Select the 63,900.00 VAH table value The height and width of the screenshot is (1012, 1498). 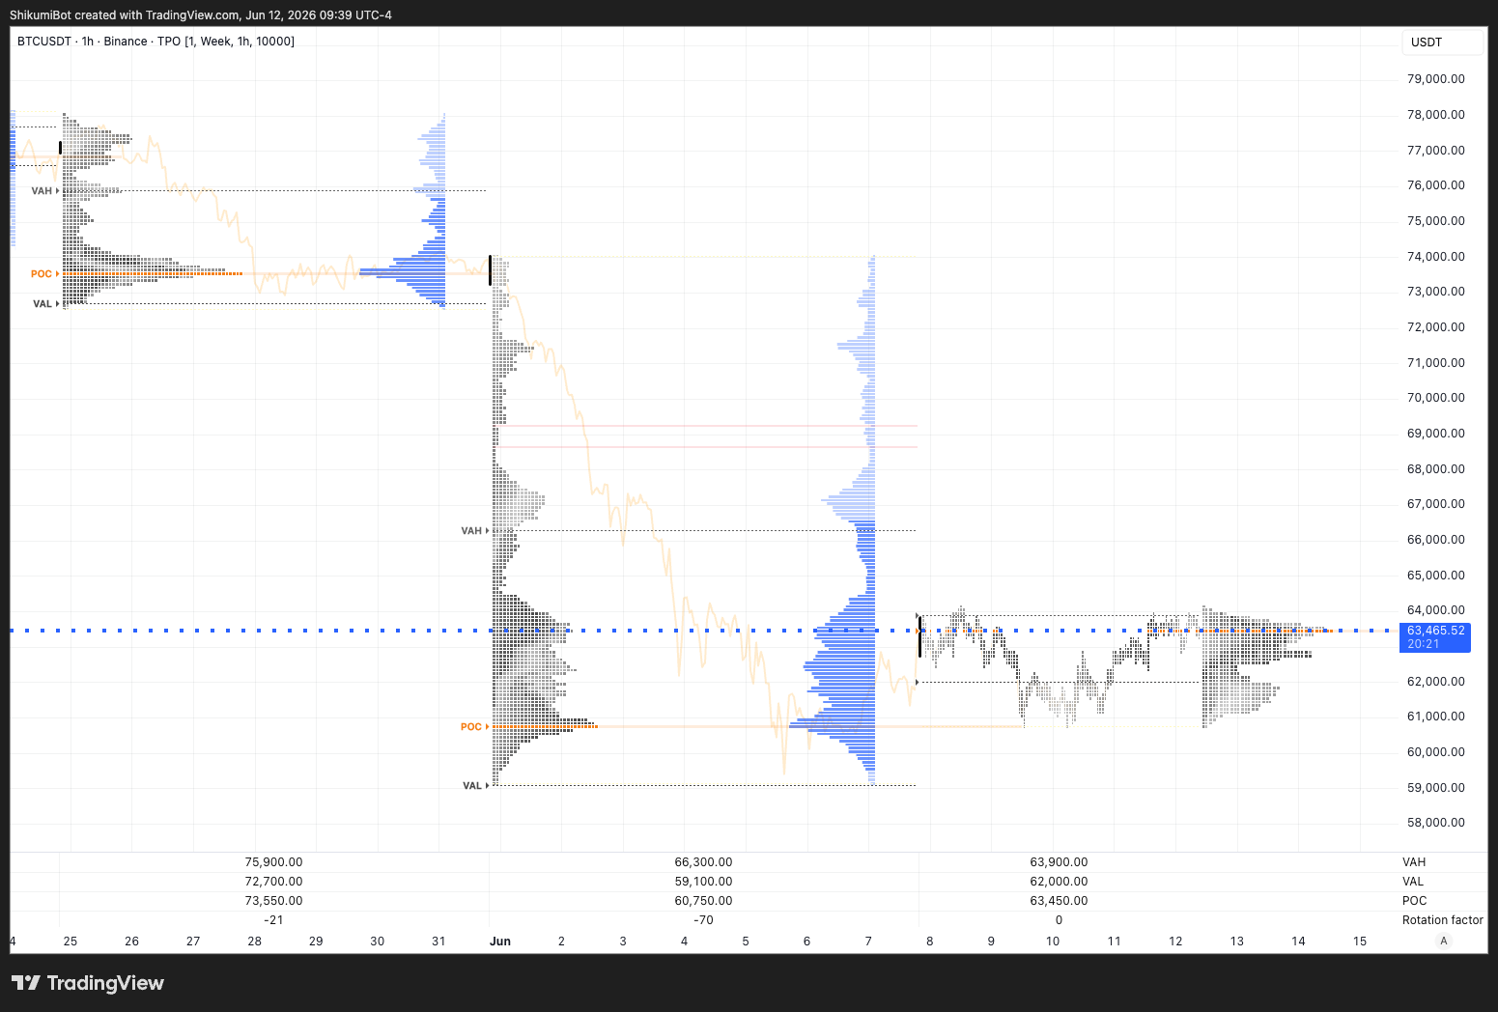pos(1059,862)
